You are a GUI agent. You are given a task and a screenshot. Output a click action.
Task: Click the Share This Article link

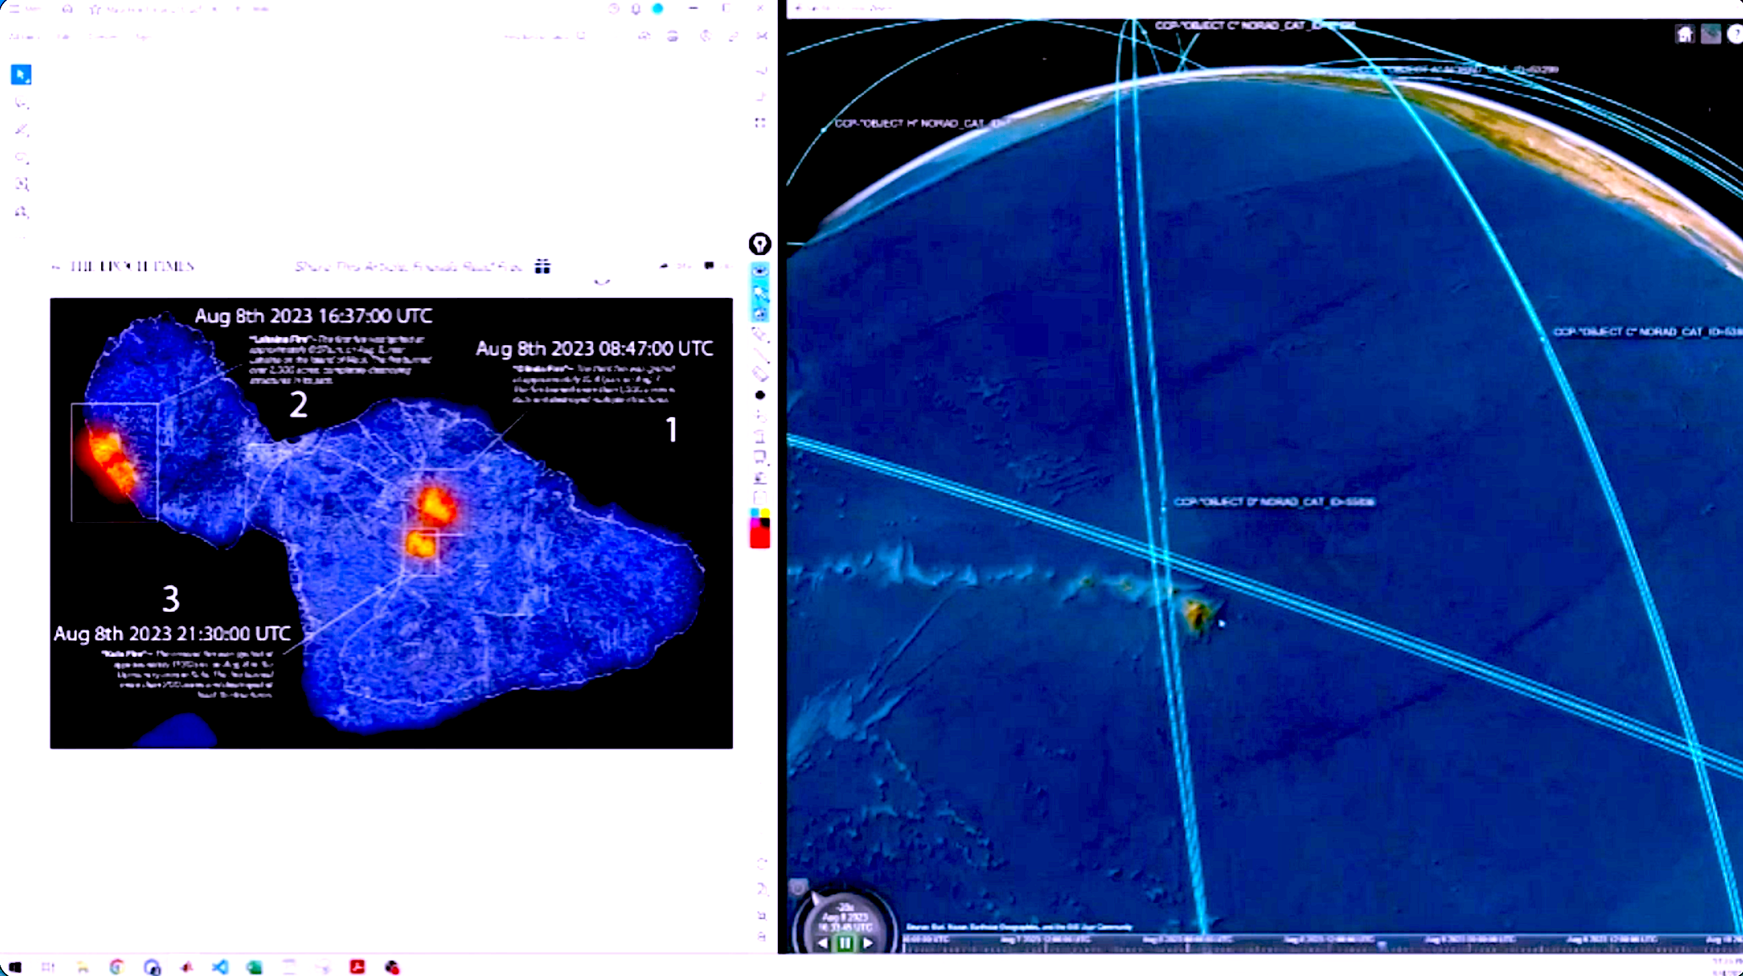(409, 266)
